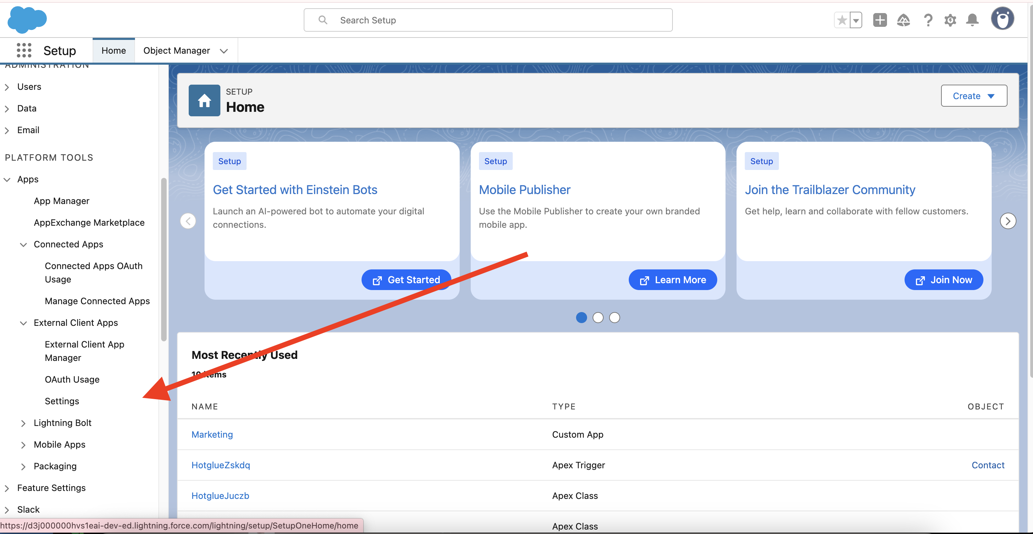
Task: Click the Join Now button
Action: click(943, 280)
